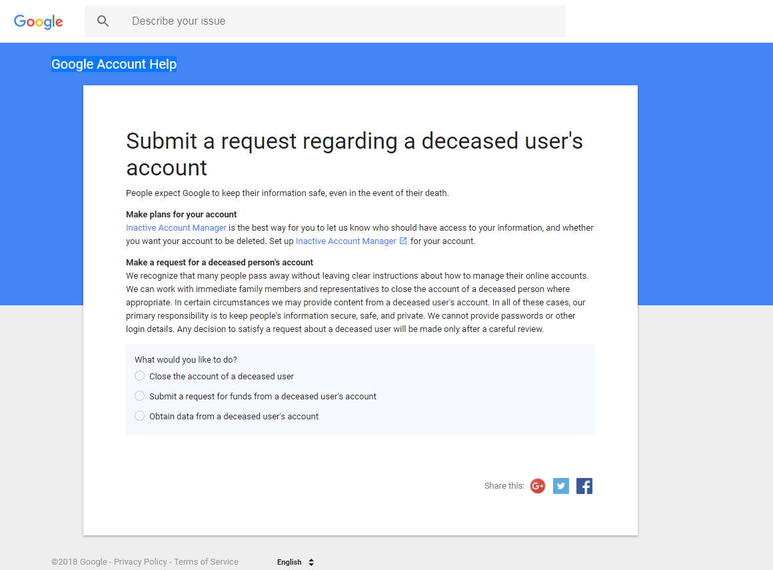Click the magnifying glass search icon
The image size is (773, 570).
(x=103, y=21)
